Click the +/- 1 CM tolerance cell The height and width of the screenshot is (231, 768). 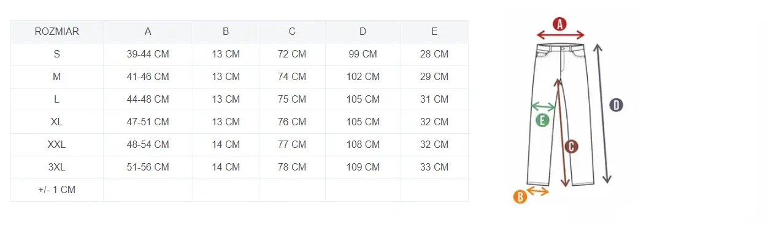coord(57,190)
